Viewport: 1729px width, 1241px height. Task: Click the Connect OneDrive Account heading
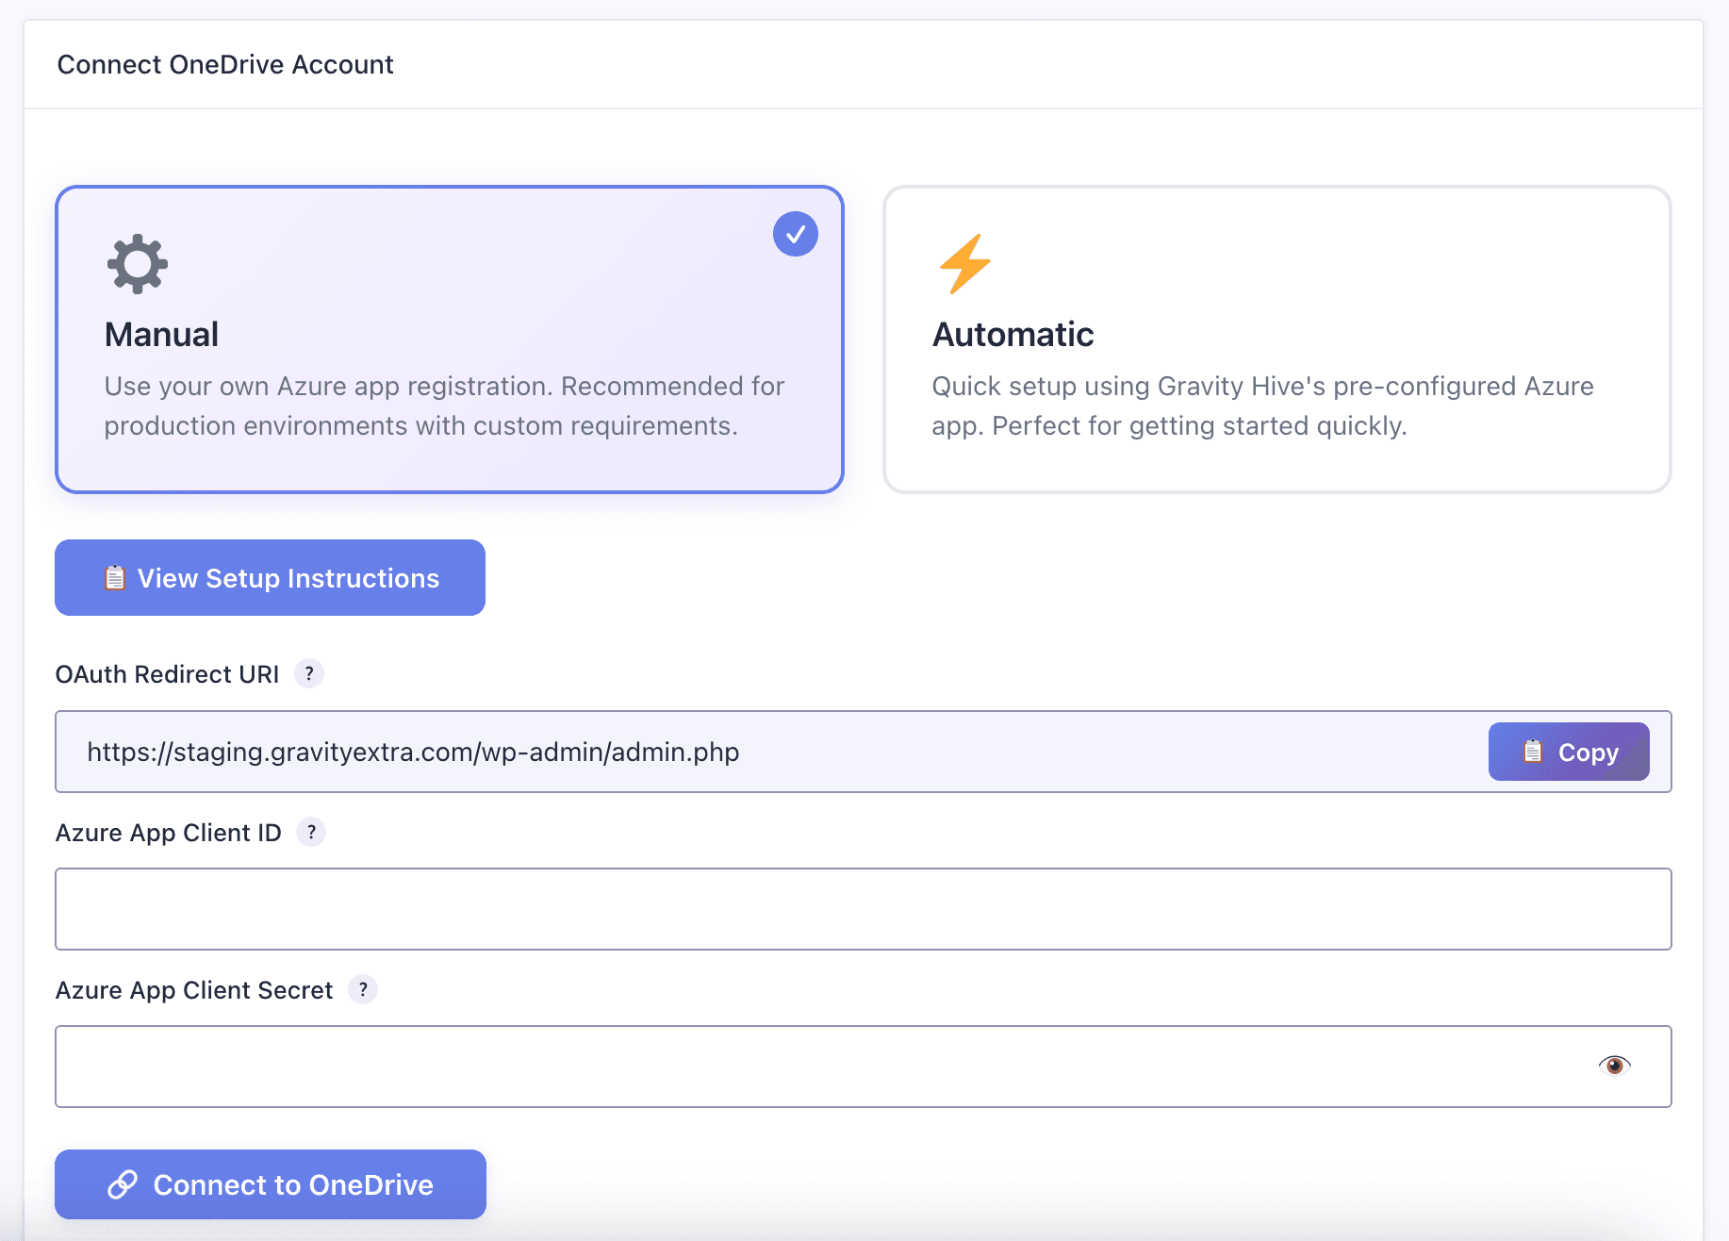pyautogui.click(x=225, y=65)
